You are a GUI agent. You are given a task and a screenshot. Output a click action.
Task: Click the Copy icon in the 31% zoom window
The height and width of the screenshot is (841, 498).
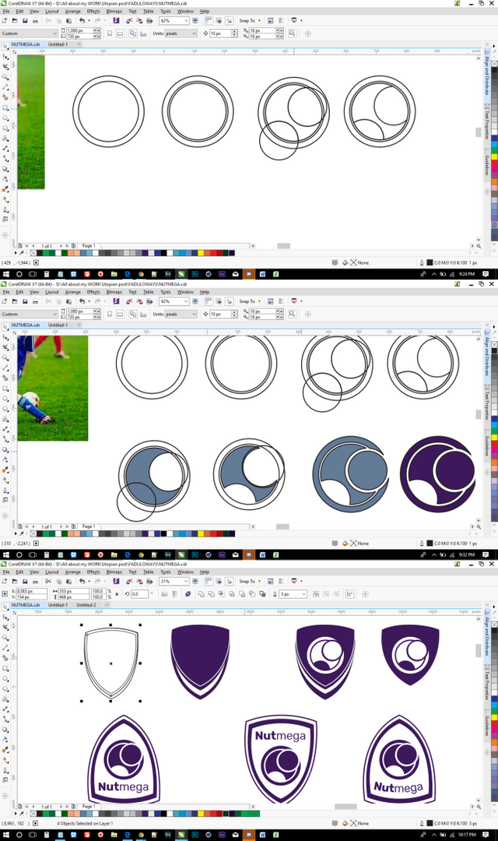58,581
